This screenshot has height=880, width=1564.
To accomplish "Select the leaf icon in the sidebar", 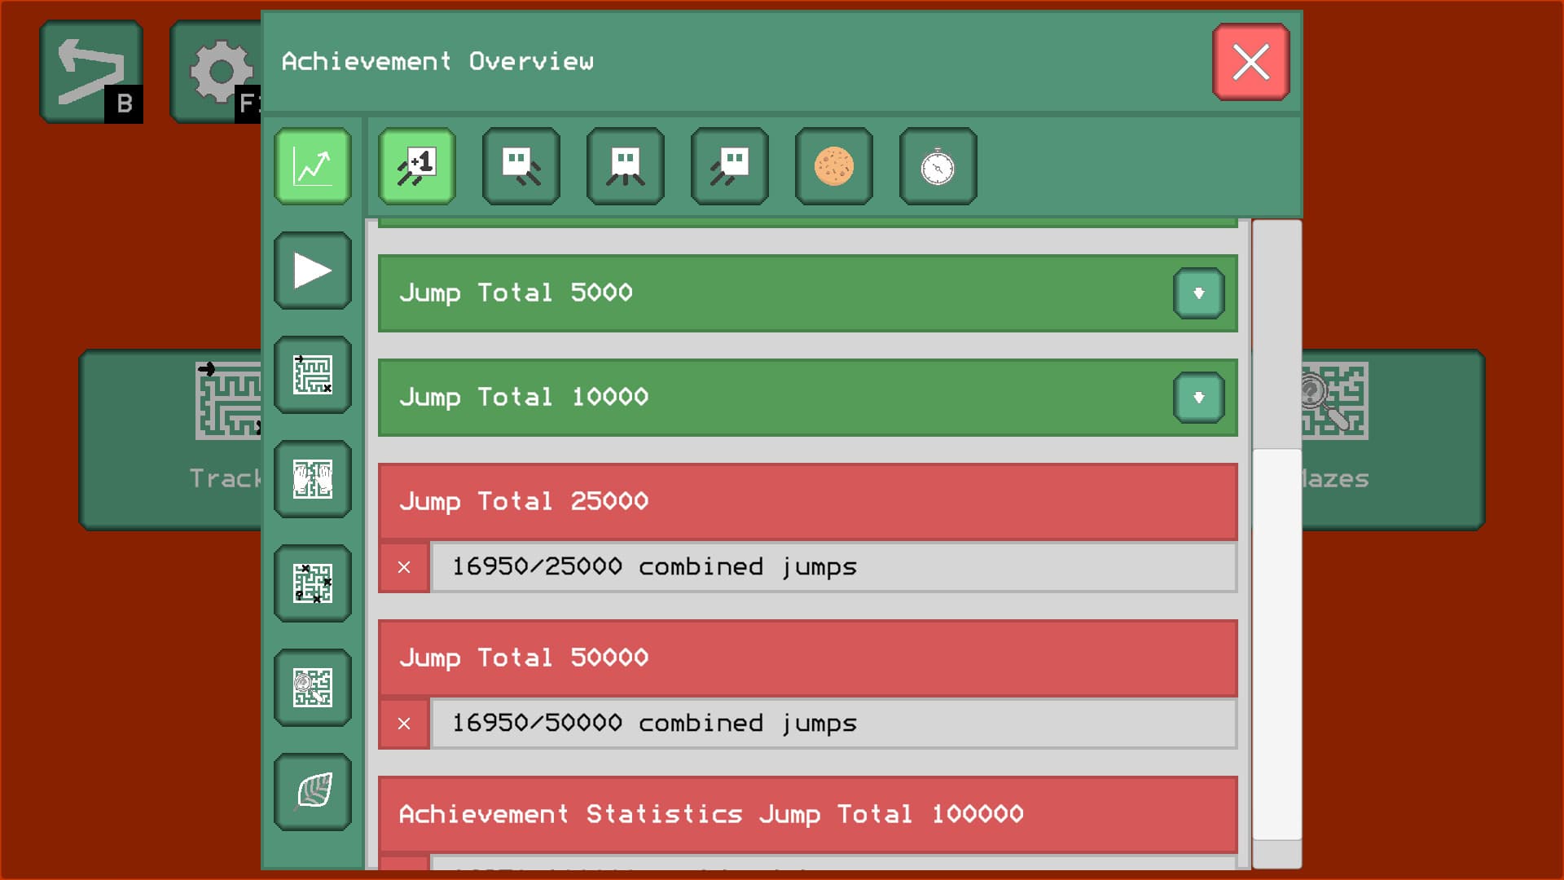I will tap(312, 791).
